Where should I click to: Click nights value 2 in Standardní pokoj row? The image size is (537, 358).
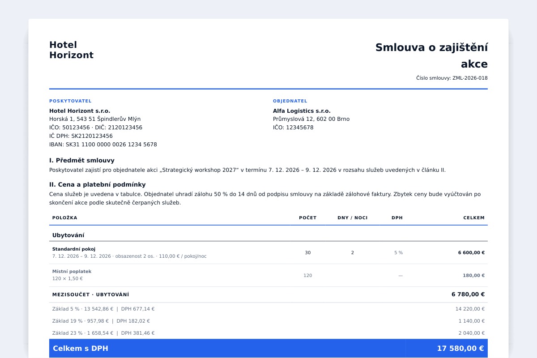click(353, 253)
